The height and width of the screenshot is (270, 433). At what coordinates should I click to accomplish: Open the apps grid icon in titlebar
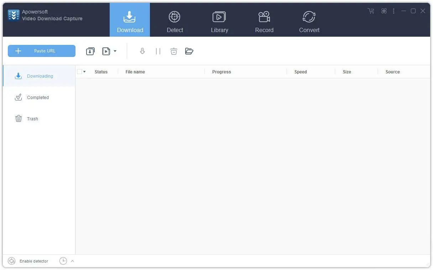[x=384, y=11]
